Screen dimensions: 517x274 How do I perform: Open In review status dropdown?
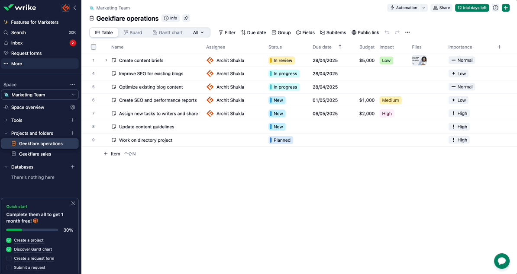pyautogui.click(x=281, y=61)
